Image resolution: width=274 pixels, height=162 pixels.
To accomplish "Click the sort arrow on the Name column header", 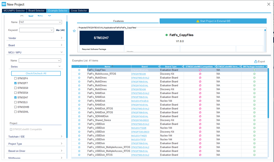I will click(x=112, y=66).
